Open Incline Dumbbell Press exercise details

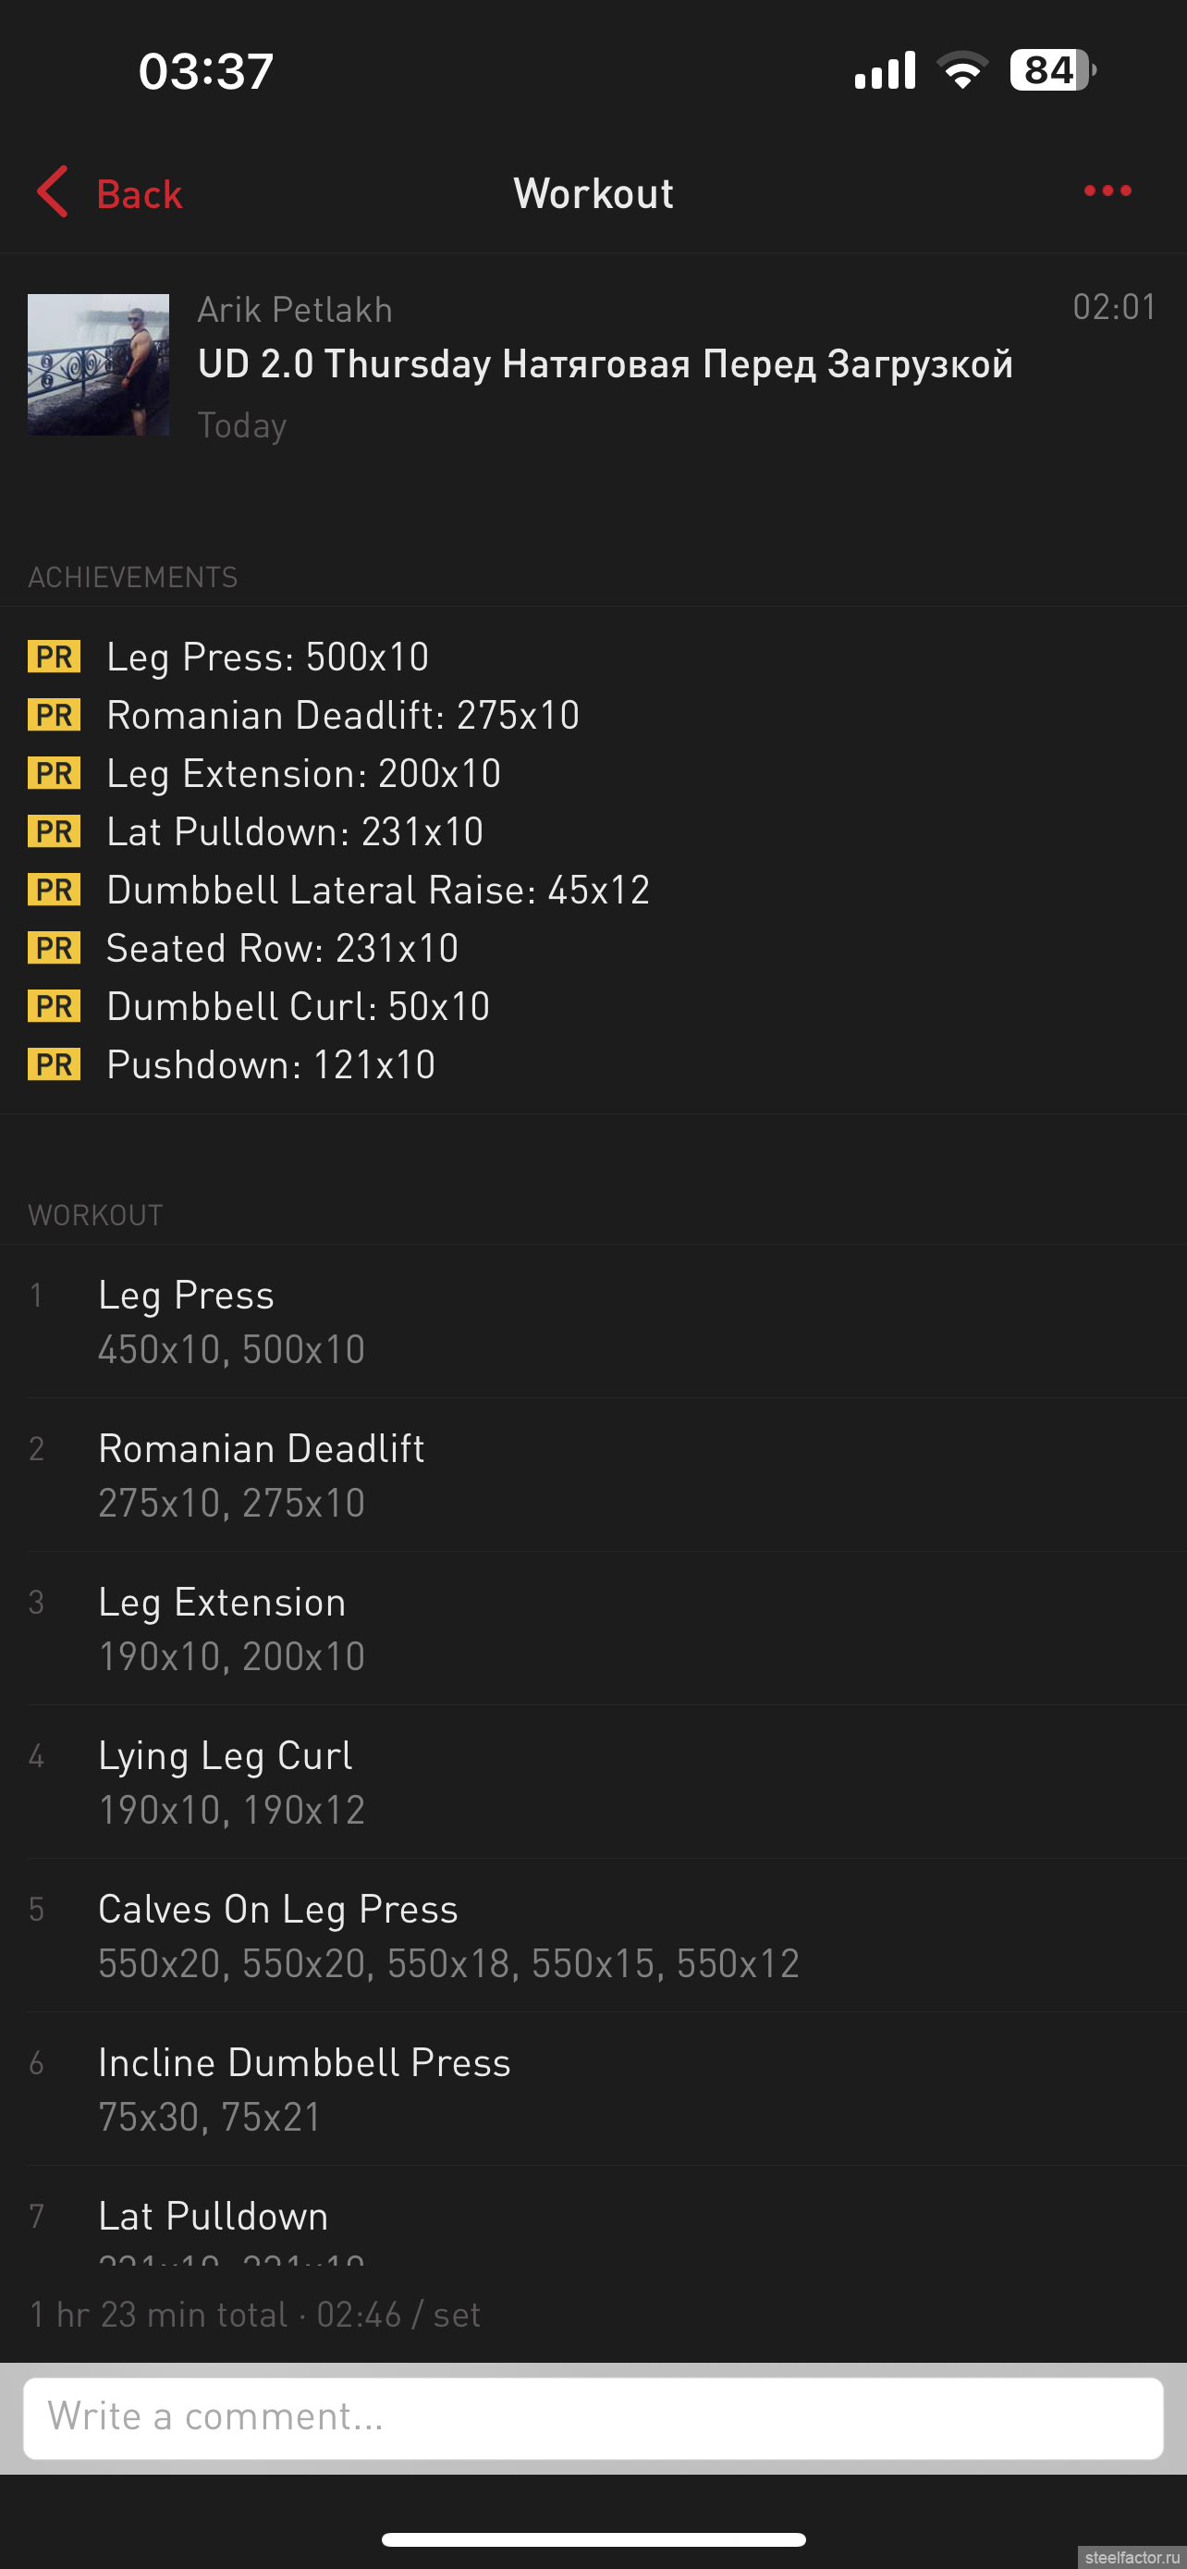click(593, 2088)
